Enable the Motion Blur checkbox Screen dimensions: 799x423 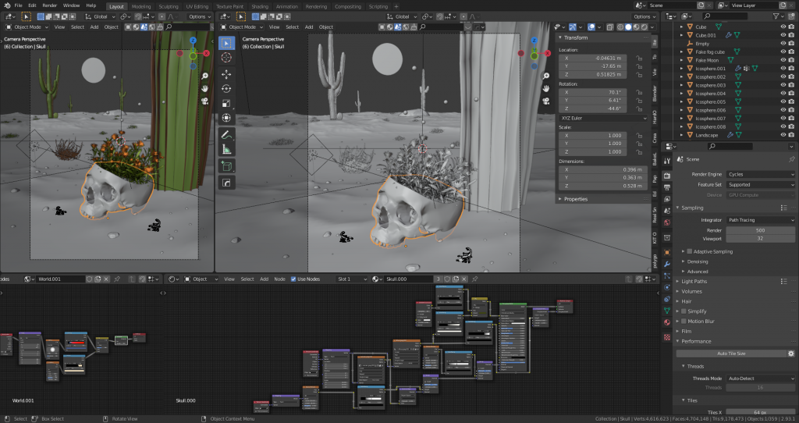pyautogui.click(x=684, y=321)
